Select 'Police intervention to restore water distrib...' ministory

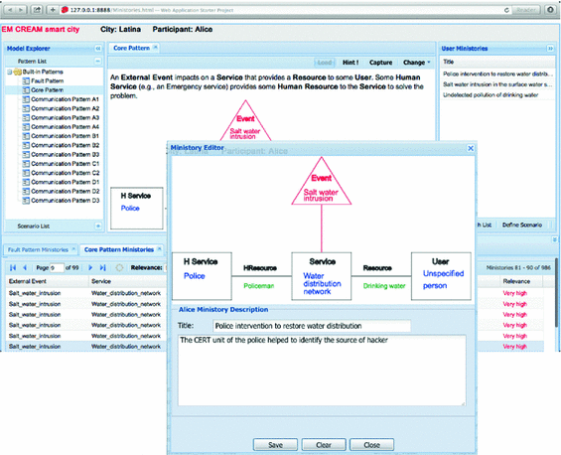pos(496,74)
